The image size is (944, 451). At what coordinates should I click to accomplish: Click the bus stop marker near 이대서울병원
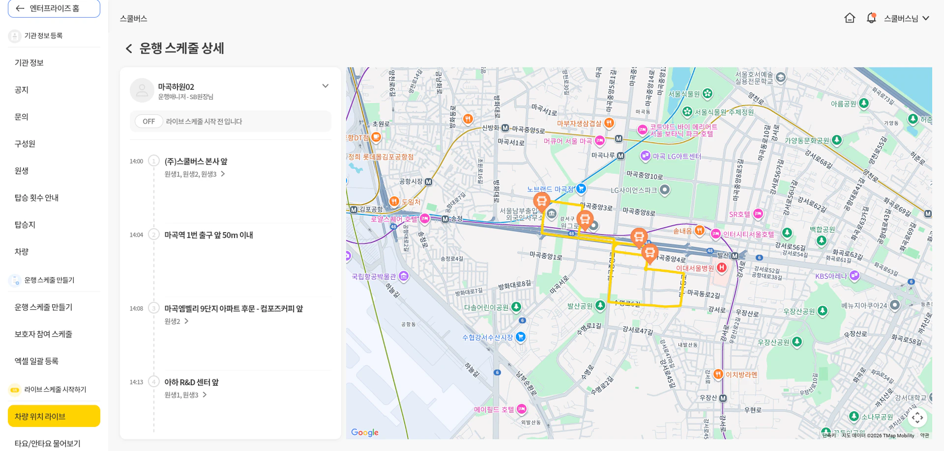coord(649,253)
